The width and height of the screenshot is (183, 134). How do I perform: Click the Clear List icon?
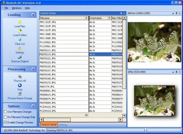tap(20, 40)
